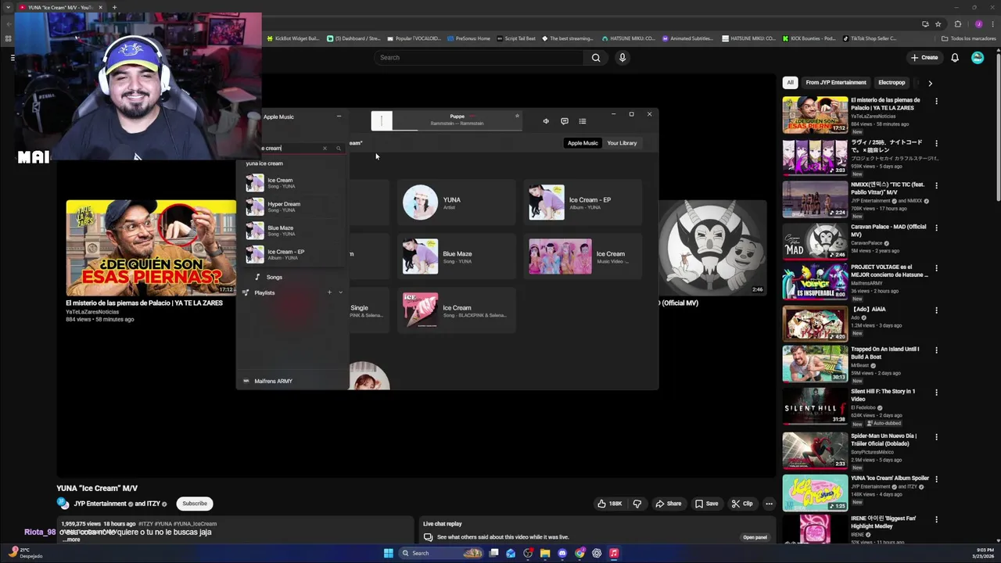The width and height of the screenshot is (1001, 563).
Task: Click Open panel for live chat replay
Action: tap(755, 537)
